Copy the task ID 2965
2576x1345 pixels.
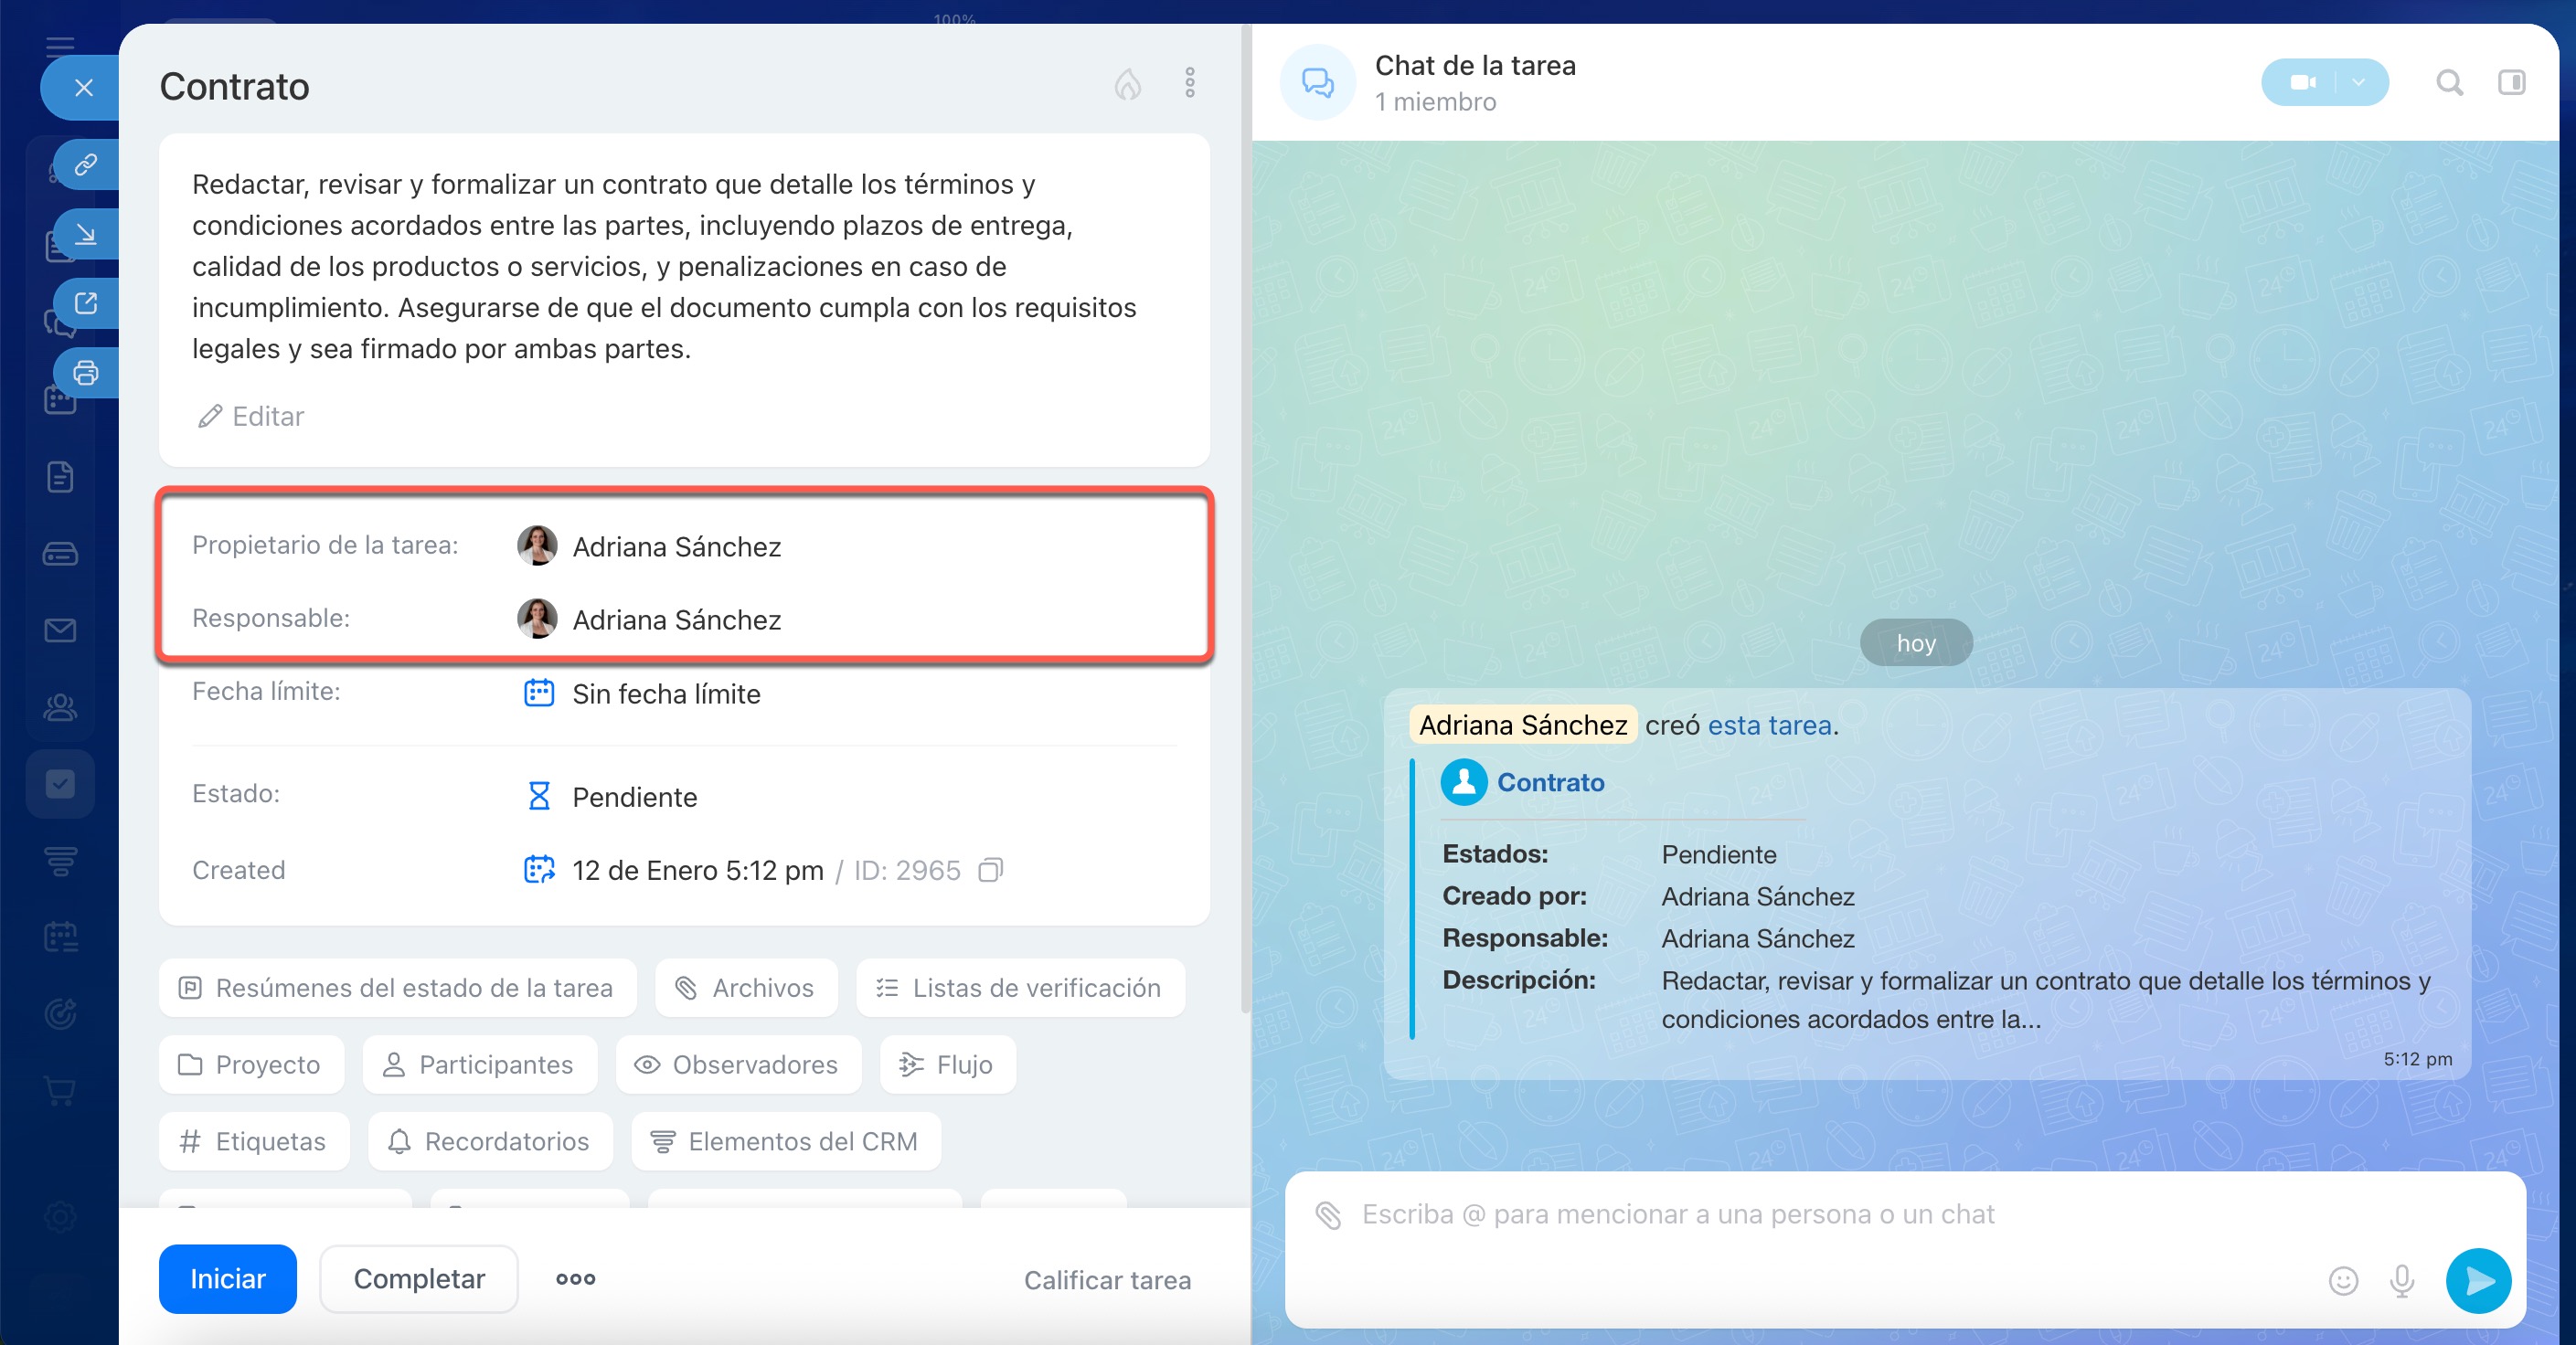pyautogui.click(x=990, y=871)
